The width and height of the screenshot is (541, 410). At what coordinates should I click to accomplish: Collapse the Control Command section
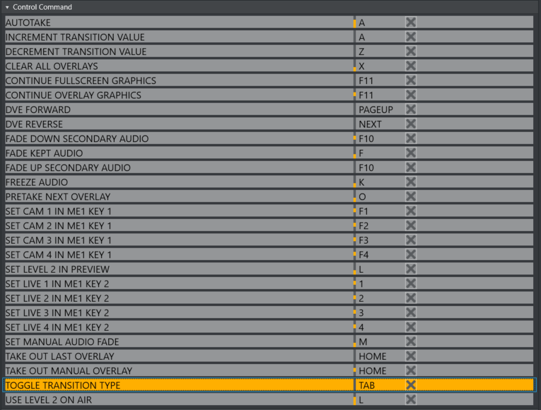tap(7, 7)
